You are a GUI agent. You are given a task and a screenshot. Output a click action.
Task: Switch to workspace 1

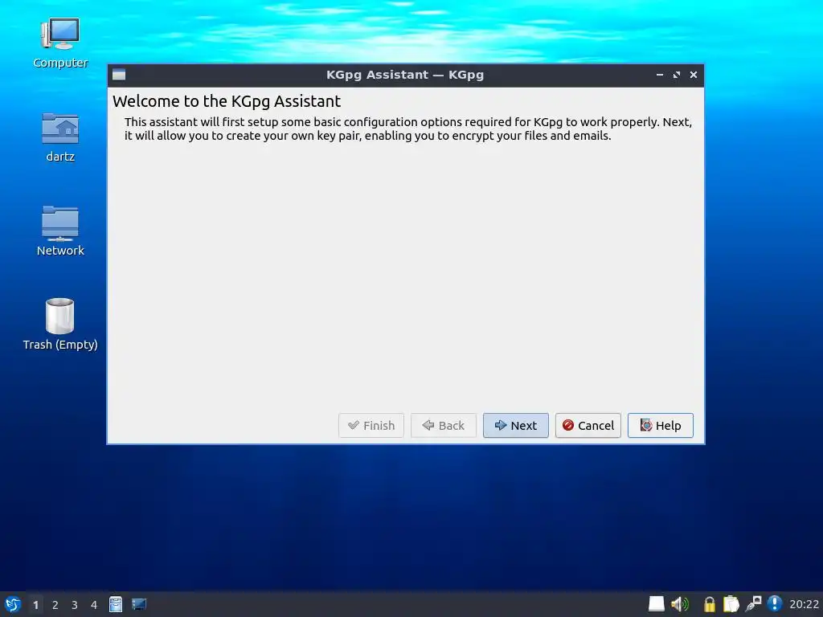point(35,605)
